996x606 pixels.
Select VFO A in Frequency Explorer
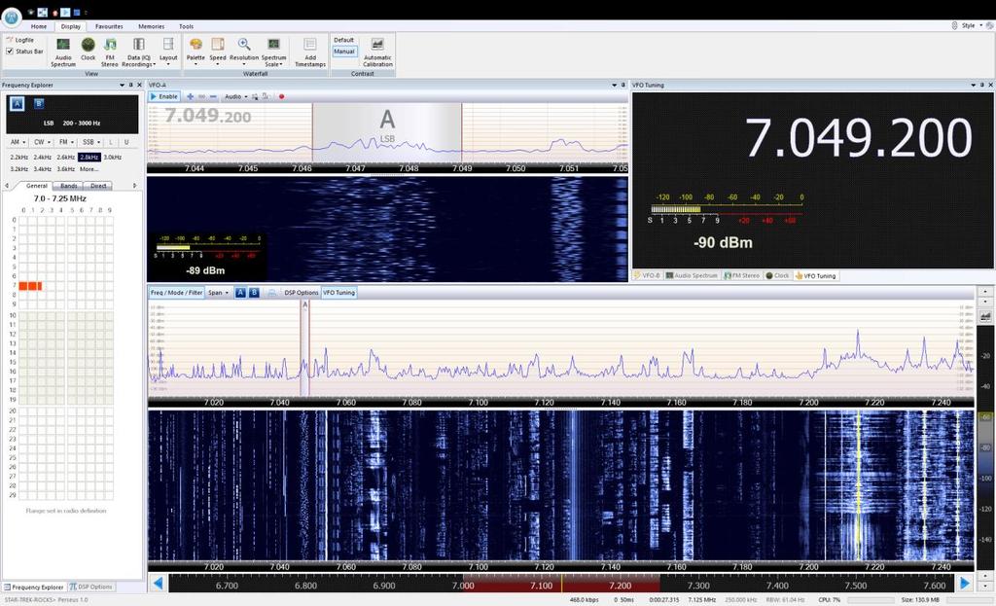point(18,103)
